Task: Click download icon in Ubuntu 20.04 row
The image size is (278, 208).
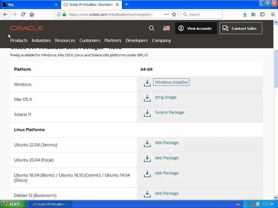Action: 147,158
